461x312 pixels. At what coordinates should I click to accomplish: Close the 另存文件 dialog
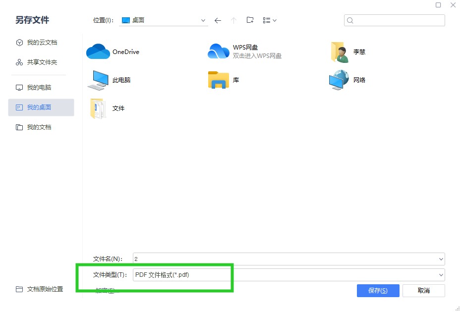pyautogui.click(x=453, y=5)
